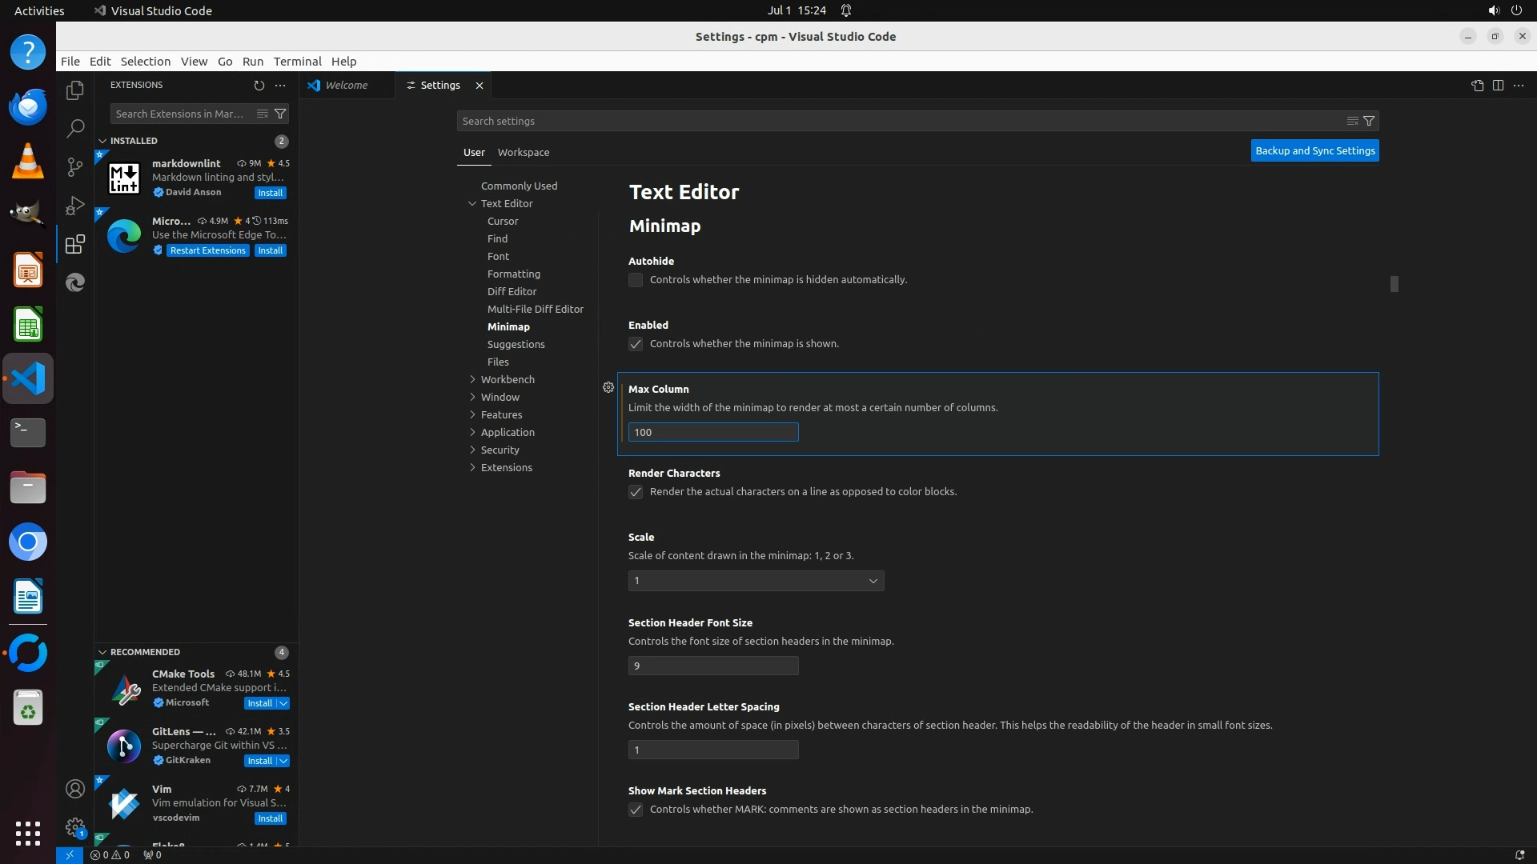This screenshot has height=864, width=1537.
Task: Open Run and Debug view icon
Action: 75,206
